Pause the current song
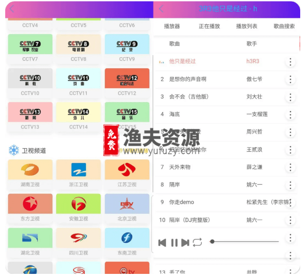305x280 pixels. pos(174,243)
